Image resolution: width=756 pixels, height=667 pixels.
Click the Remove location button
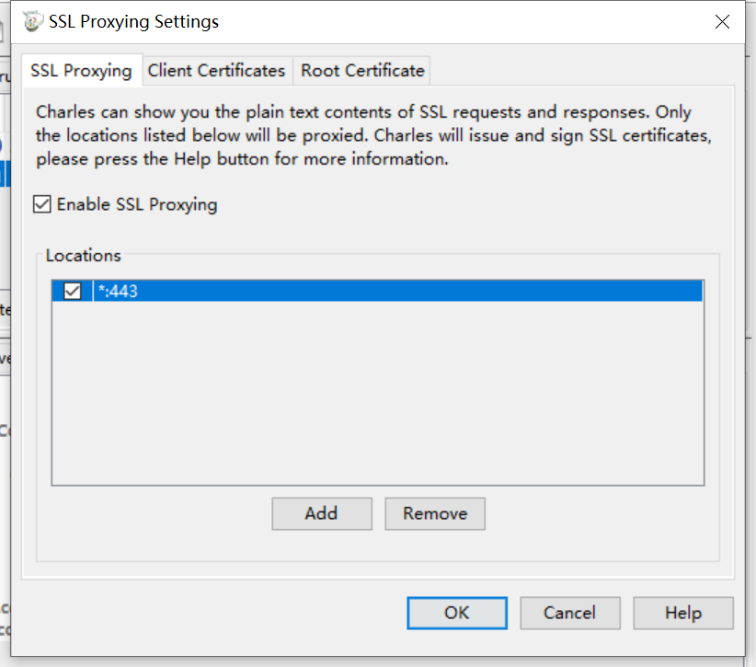(x=435, y=513)
